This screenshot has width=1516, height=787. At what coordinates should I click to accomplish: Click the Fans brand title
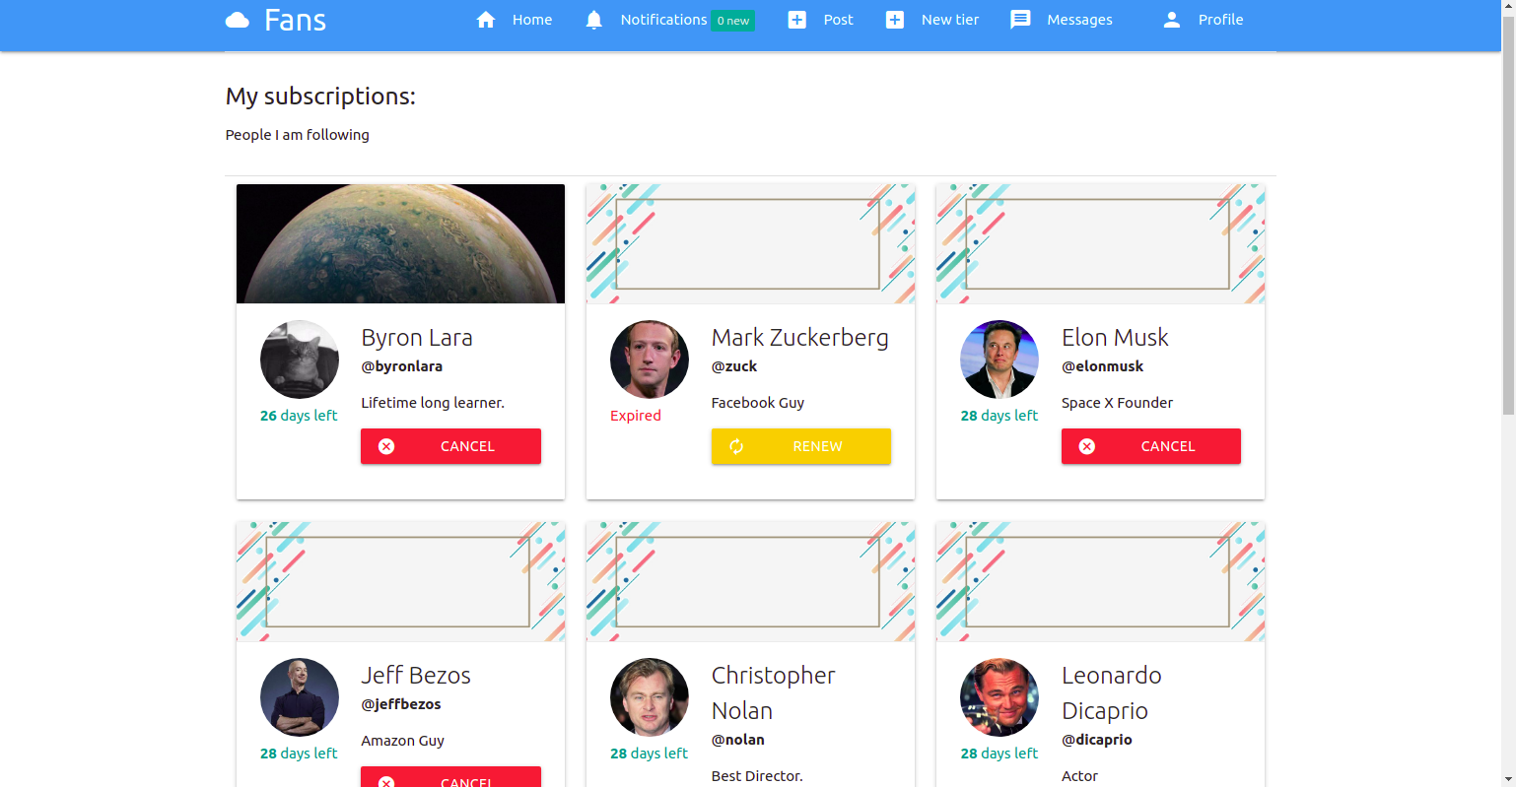[295, 20]
